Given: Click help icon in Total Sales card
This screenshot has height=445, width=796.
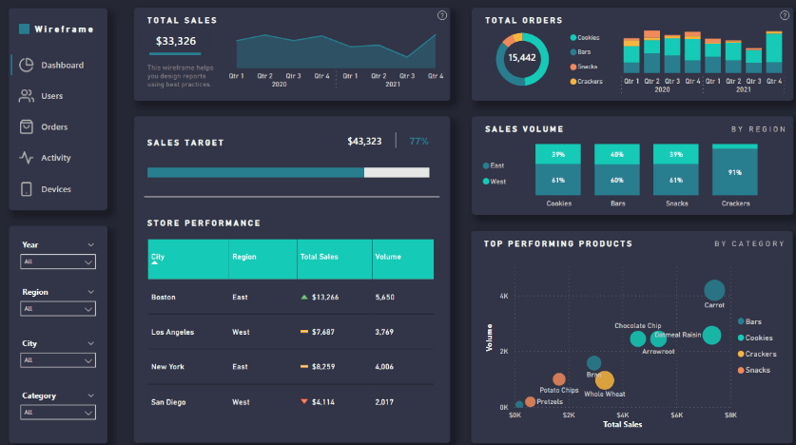Looking at the screenshot, I should pyautogui.click(x=441, y=15).
